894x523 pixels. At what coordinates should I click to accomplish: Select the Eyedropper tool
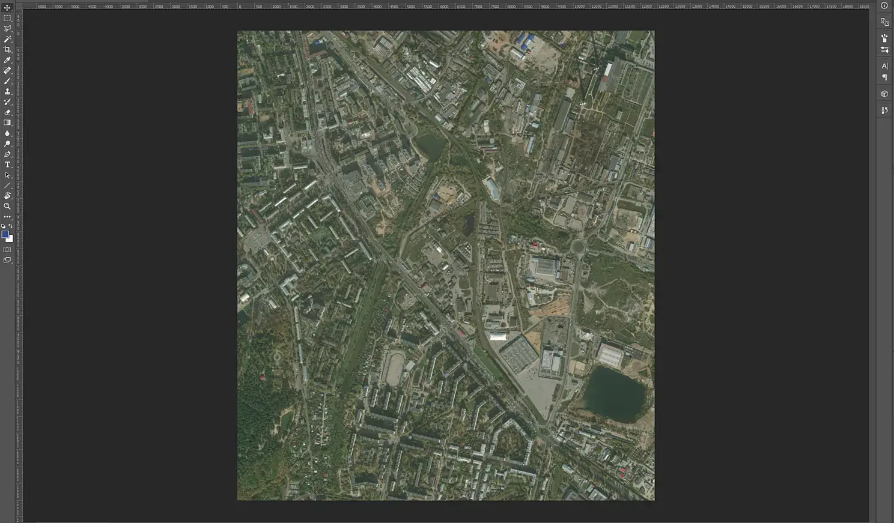tap(7, 60)
